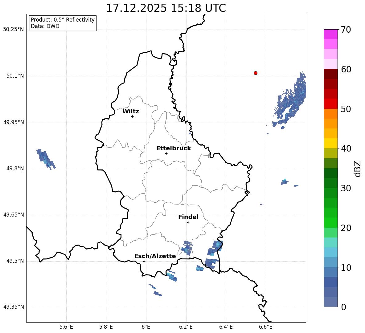This screenshot has height=333, width=365.
Task: Click the Data: DWD text
Action: click(45, 26)
